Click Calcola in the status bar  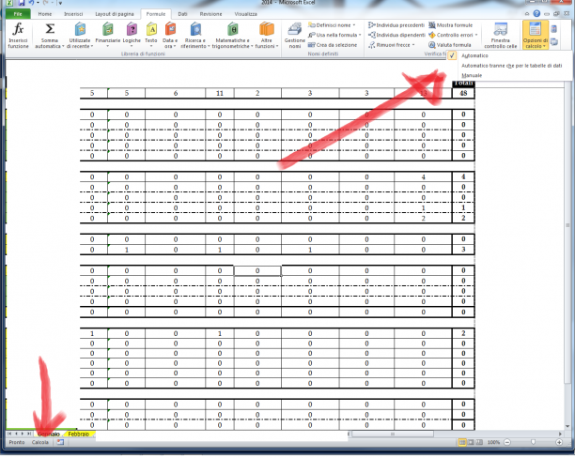40,442
